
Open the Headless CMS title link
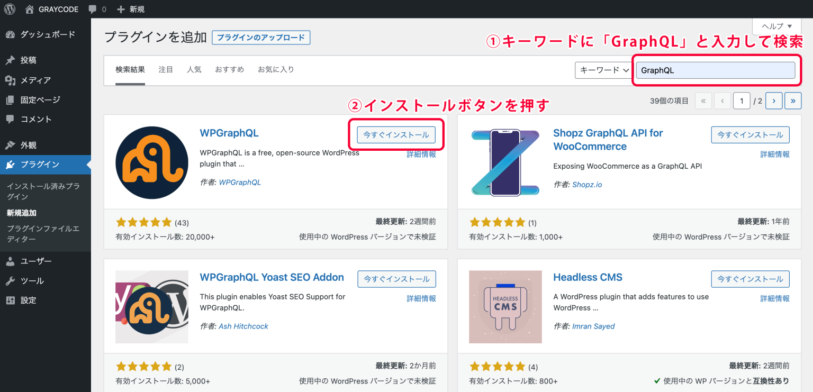588,277
